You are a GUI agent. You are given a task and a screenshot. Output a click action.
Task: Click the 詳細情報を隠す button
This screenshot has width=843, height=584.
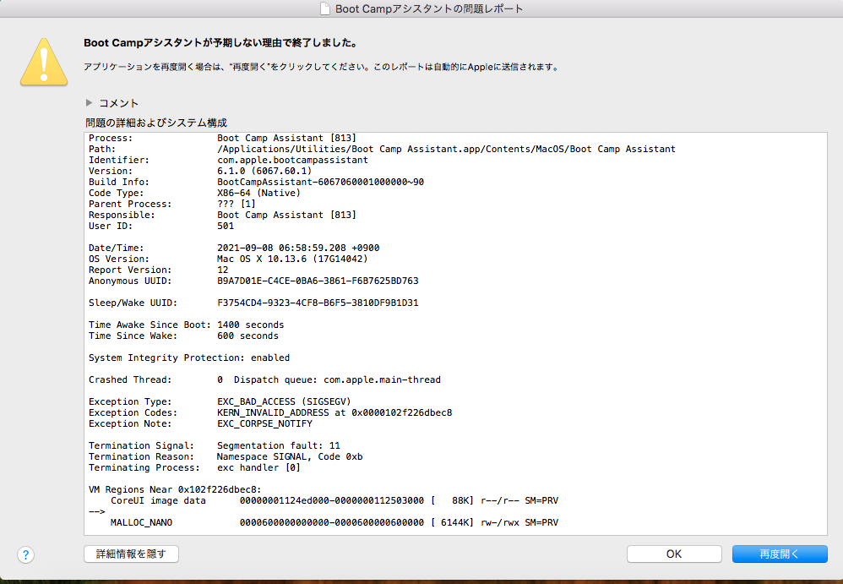(x=131, y=554)
